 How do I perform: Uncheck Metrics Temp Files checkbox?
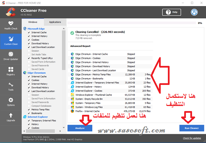29,110
